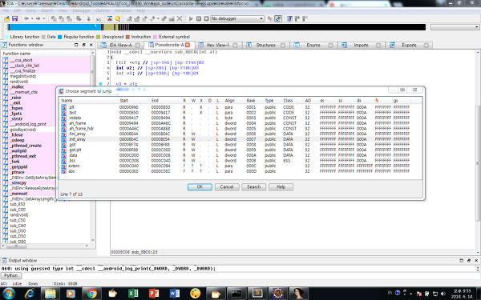The height and width of the screenshot is (300, 481).
Task: Switch to the Enums tab
Action: [x=313, y=46]
